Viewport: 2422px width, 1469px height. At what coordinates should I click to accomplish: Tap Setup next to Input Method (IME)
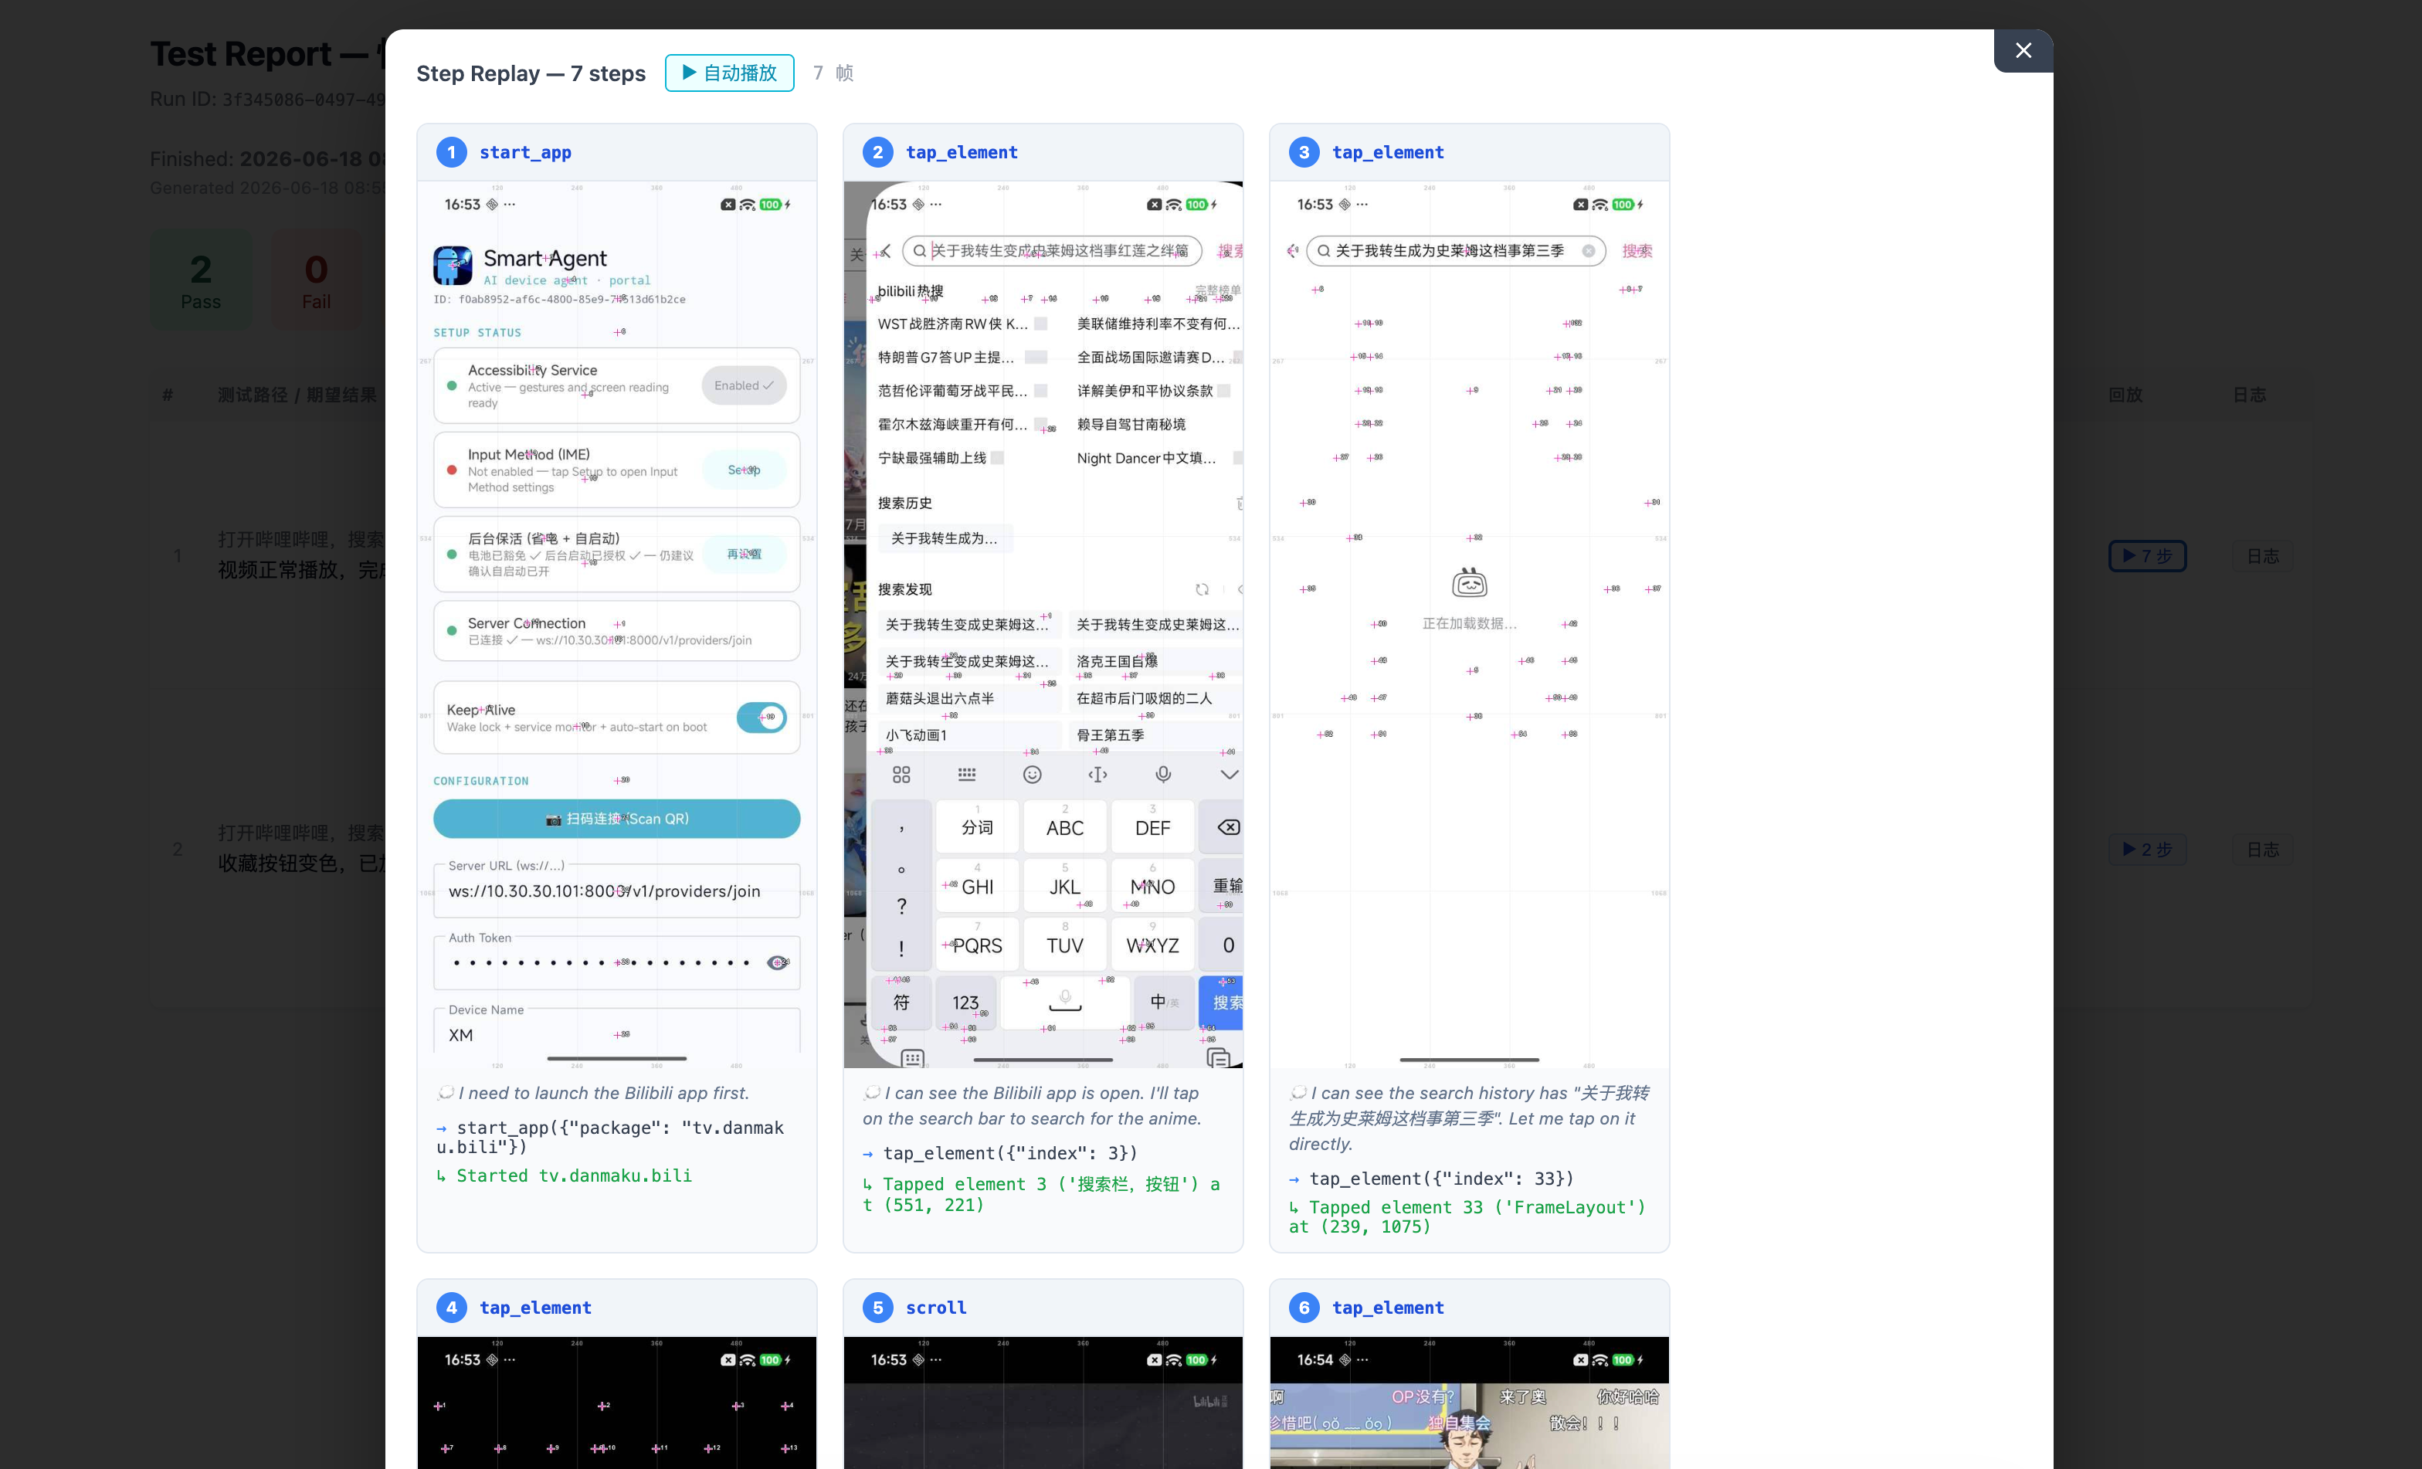(x=744, y=470)
